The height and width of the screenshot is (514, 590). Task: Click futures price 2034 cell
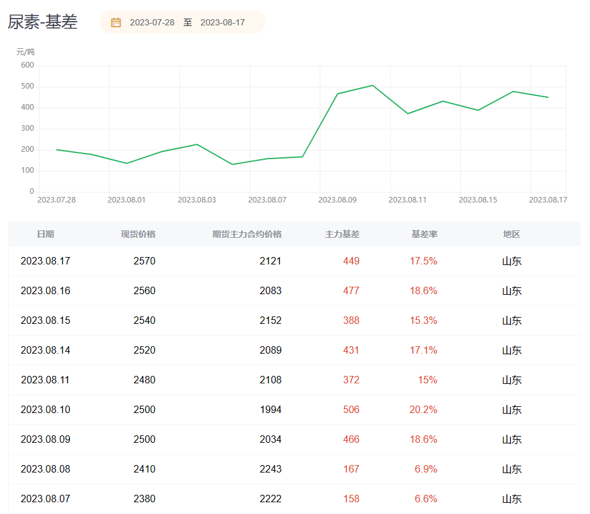pyautogui.click(x=270, y=440)
